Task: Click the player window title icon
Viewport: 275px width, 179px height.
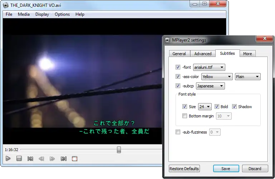Action: click(6, 5)
